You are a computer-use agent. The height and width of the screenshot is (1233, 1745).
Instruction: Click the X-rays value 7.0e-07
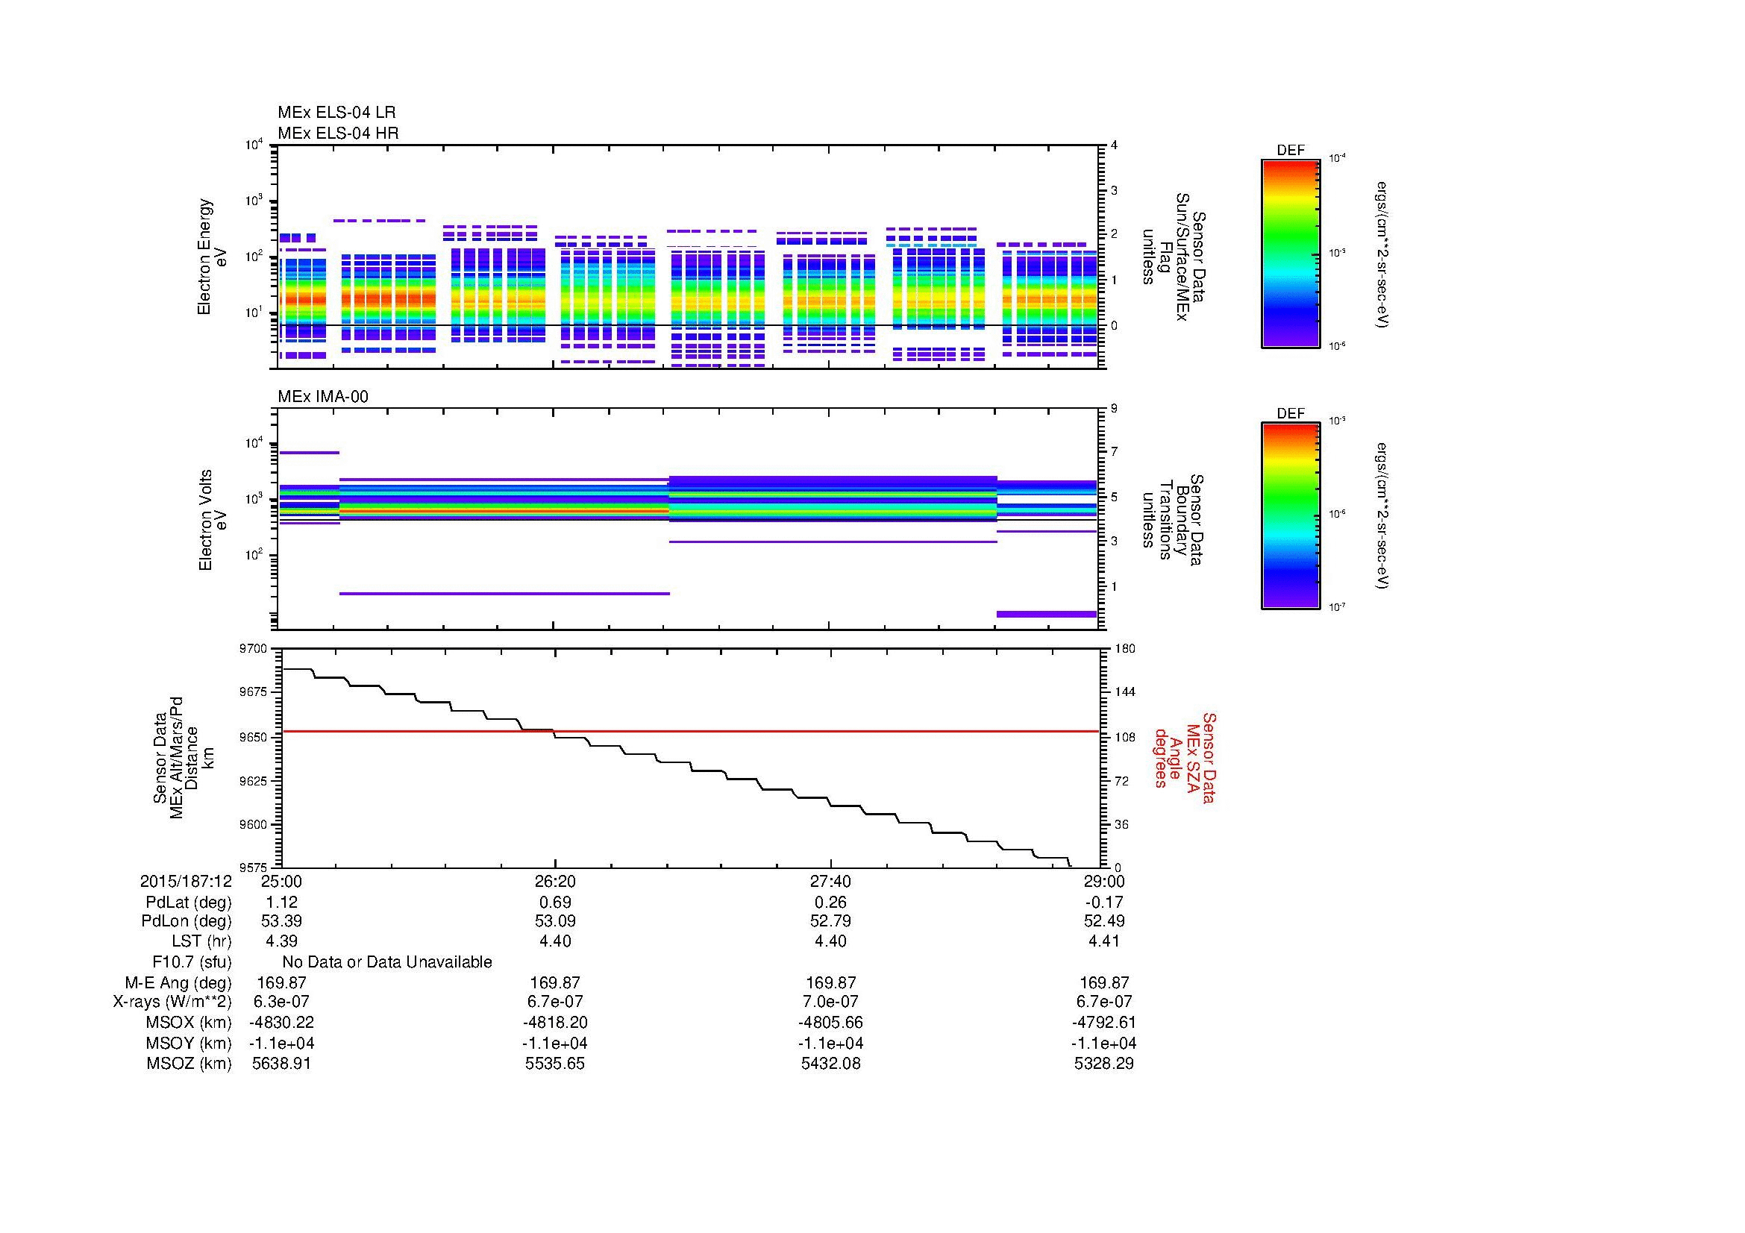click(x=830, y=1001)
